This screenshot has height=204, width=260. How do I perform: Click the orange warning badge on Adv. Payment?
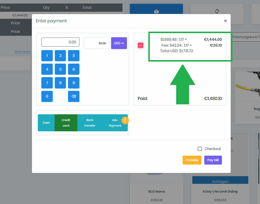[125, 120]
